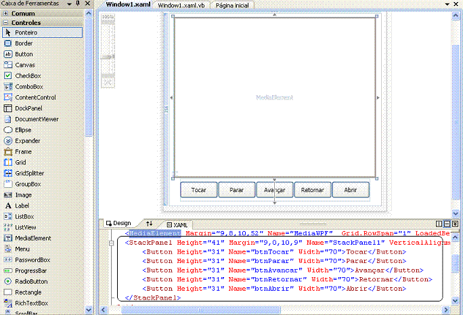
Task: Select the DockPanel control item
Action: click(28, 108)
